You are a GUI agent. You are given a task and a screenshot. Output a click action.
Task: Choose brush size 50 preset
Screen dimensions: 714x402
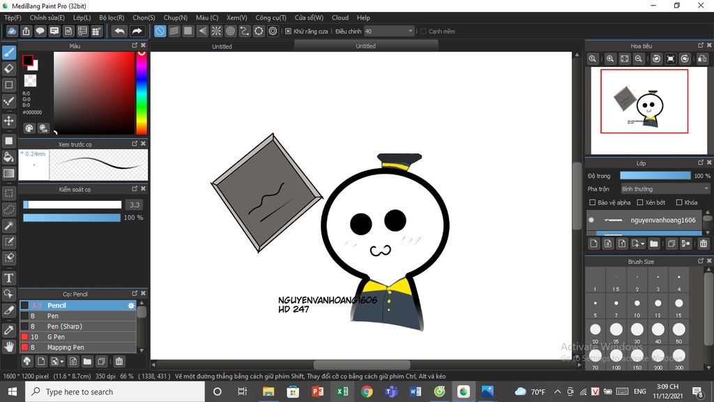(x=679, y=332)
